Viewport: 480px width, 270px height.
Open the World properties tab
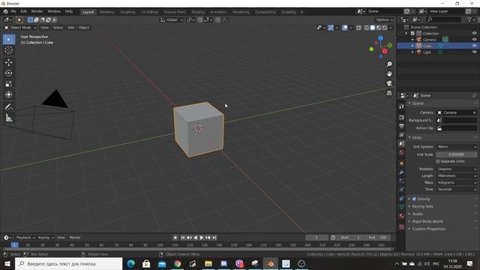point(402,152)
